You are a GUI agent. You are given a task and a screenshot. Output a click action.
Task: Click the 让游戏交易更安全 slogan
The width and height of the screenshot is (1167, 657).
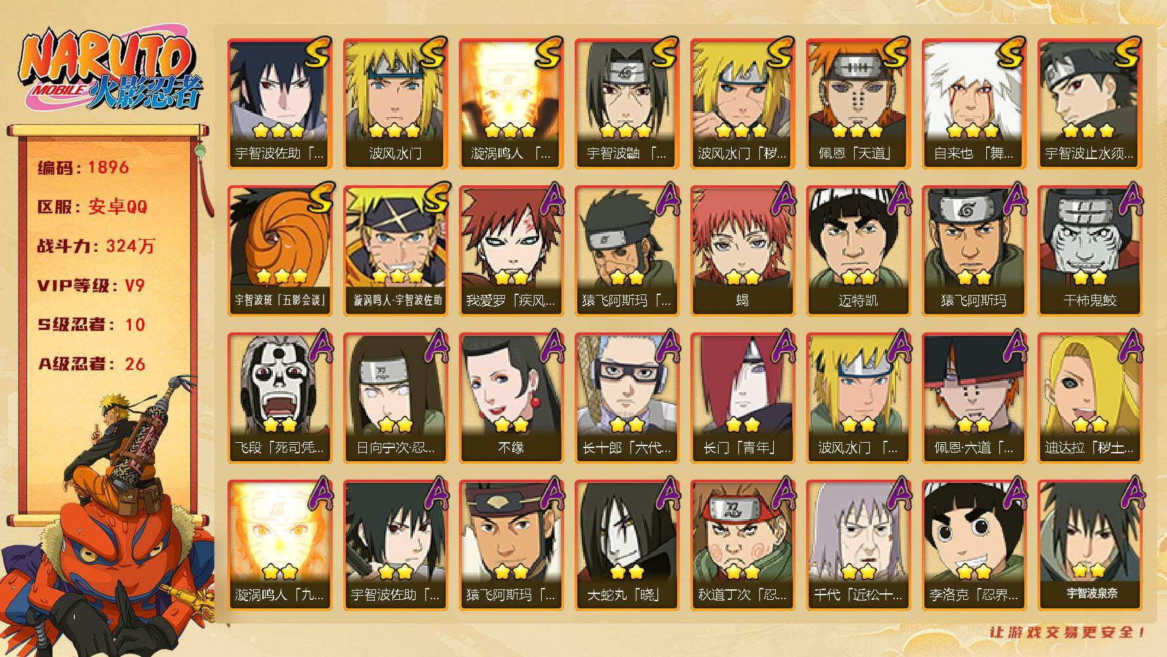click(1067, 633)
